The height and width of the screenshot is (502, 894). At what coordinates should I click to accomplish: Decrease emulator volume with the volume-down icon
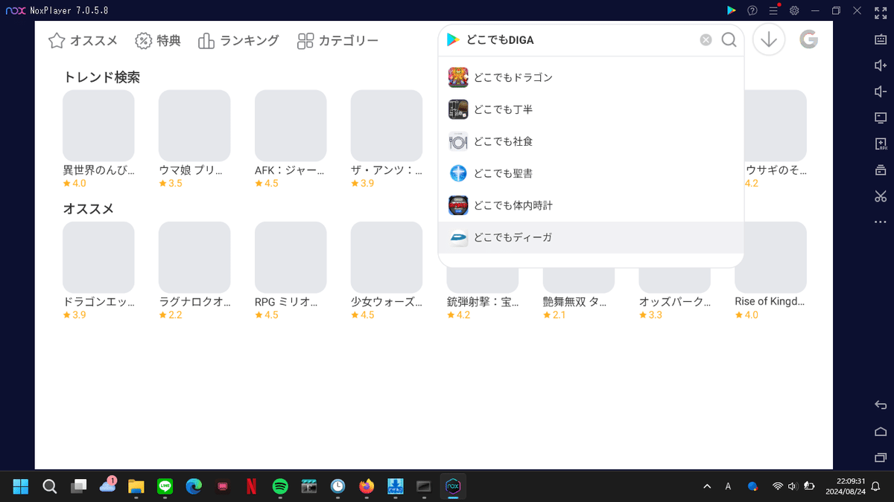click(880, 91)
